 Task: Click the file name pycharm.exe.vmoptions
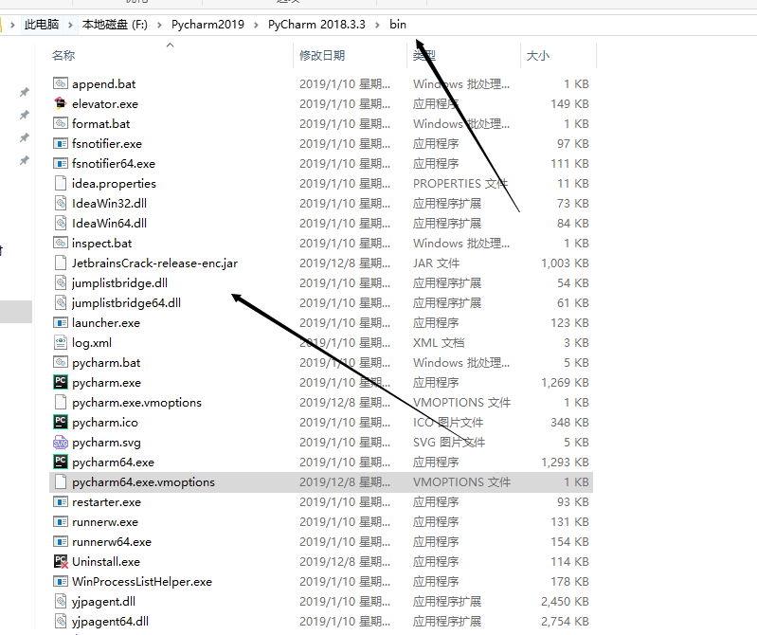point(136,402)
